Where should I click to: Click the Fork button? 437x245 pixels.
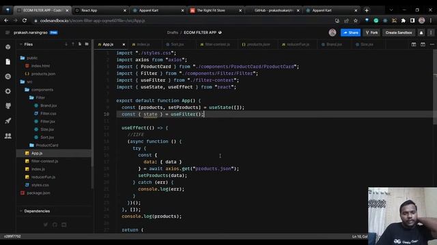(x=371, y=33)
